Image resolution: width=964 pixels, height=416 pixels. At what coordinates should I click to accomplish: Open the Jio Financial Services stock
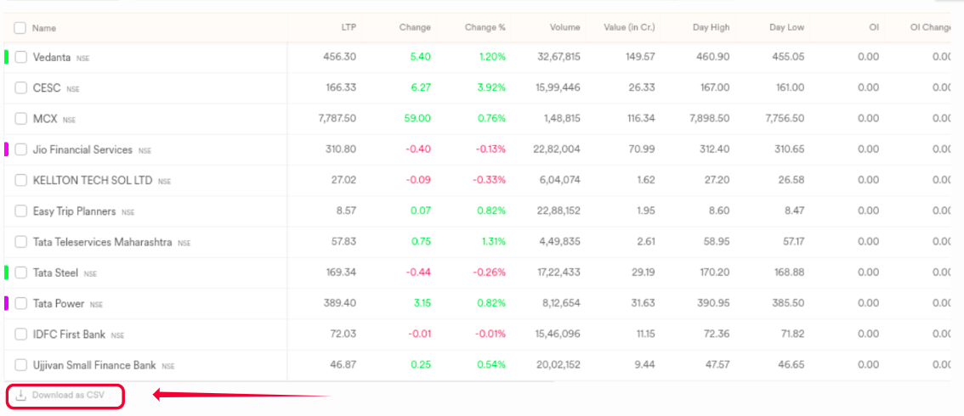[82, 149]
